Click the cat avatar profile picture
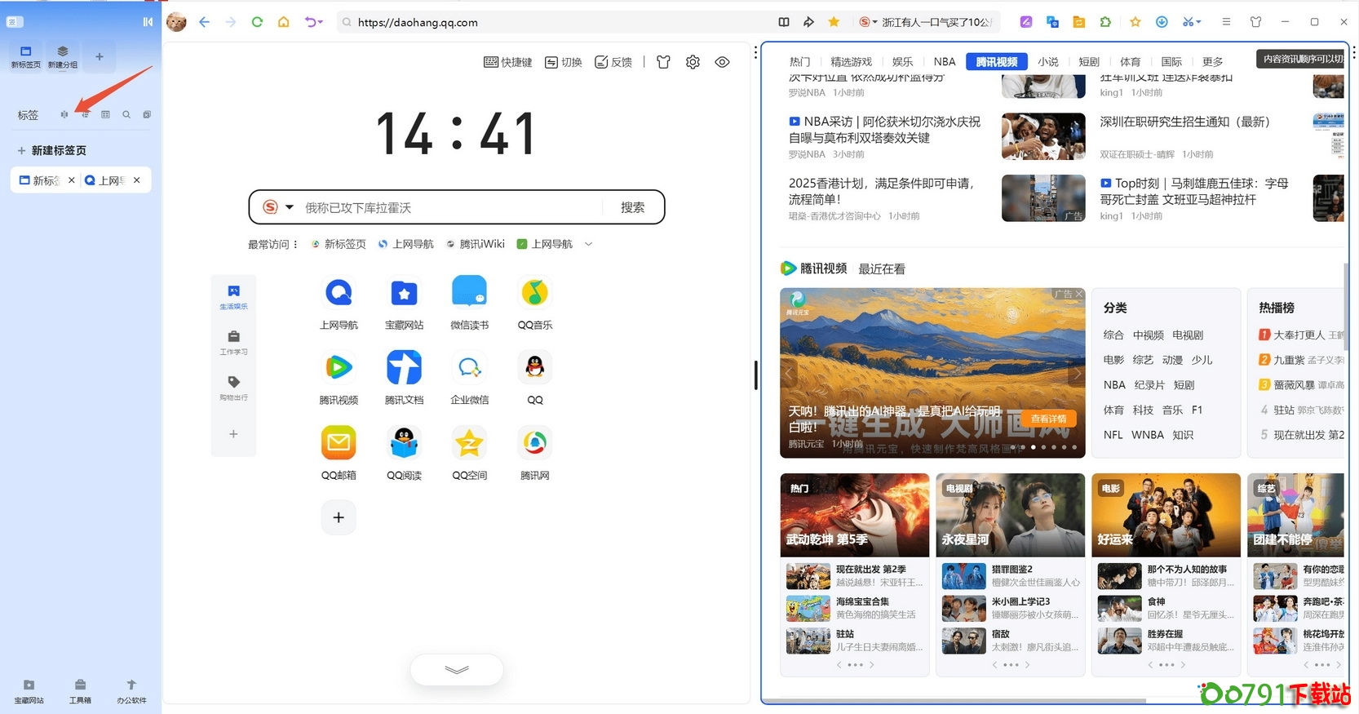Screen dimensions: 1359x714 point(176,22)
